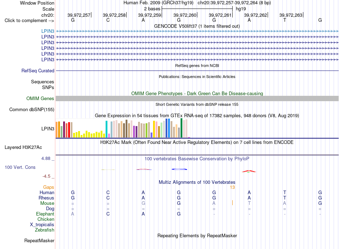Click the Common dbSNP(155) track label
Screen dimensions: 339x249
click(31, 109)
